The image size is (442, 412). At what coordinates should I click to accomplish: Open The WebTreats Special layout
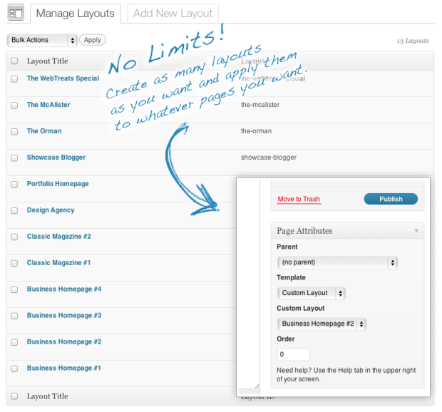[x=63, y=78]
